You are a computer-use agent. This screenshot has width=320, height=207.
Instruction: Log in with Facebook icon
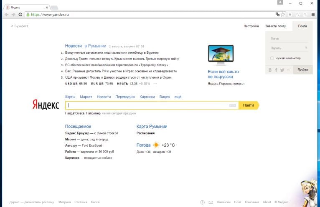point(276,70)
